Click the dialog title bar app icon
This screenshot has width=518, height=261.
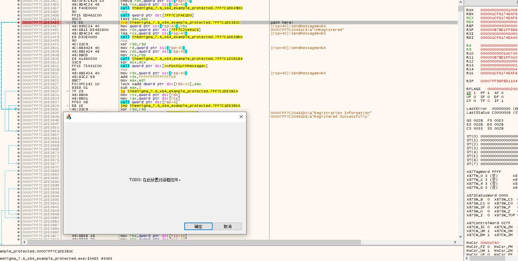point(69,117)
